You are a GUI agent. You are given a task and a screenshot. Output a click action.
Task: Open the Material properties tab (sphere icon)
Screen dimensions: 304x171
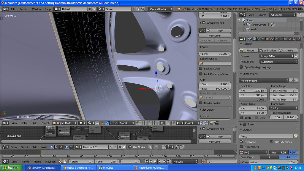click(x=285, y=39)
